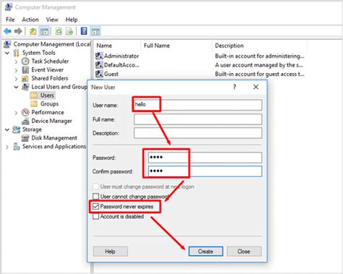Image resolution: width=343 pixels, height=274 pixels.
Task: Open the Help menu
Action: pos(72,20)
